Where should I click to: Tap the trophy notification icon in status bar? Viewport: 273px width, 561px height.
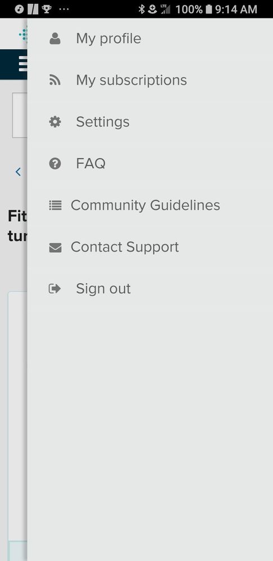47,9
